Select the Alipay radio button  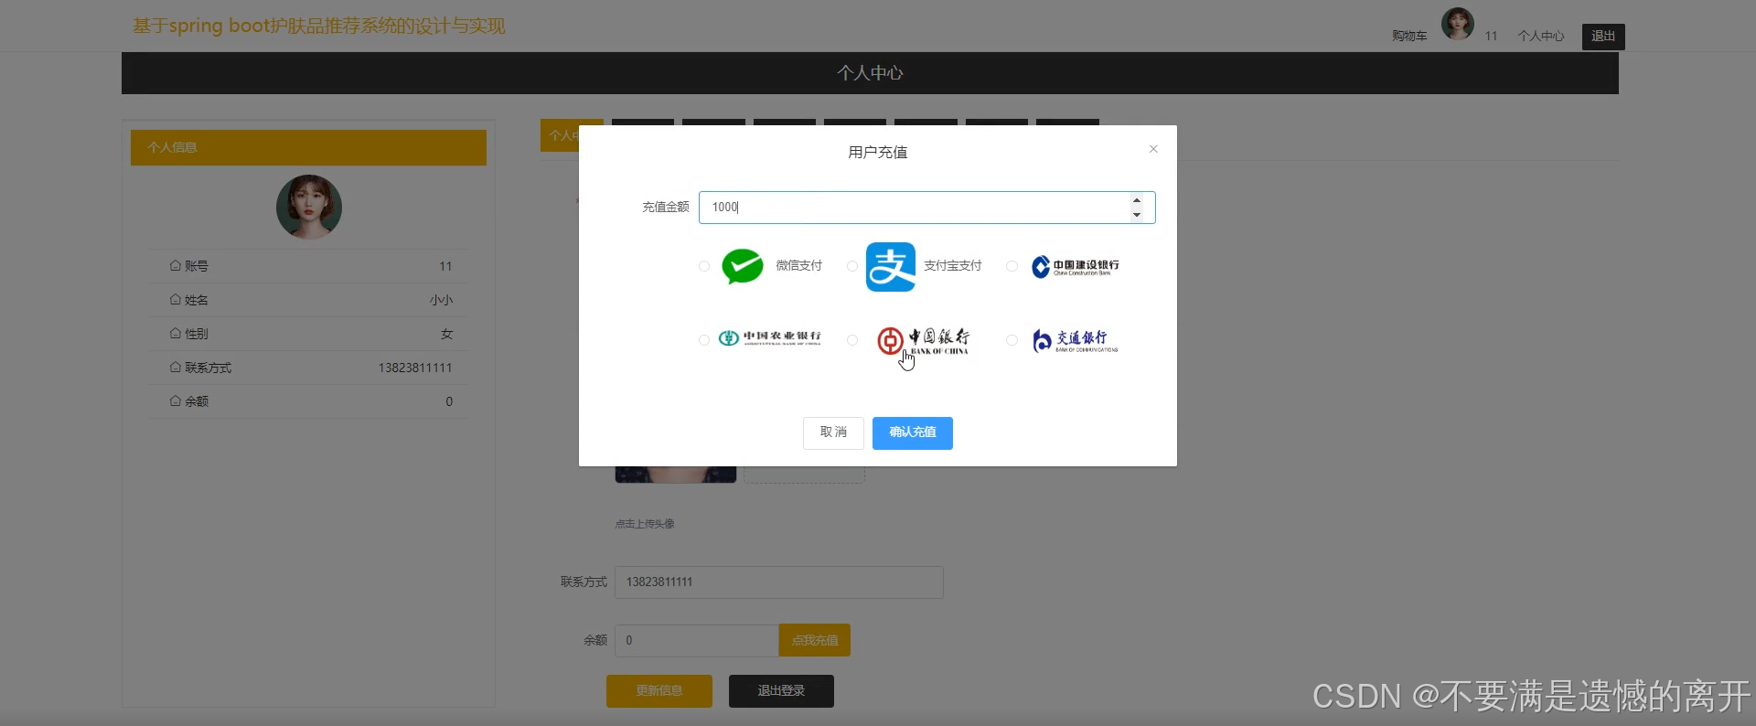point(851,266)
